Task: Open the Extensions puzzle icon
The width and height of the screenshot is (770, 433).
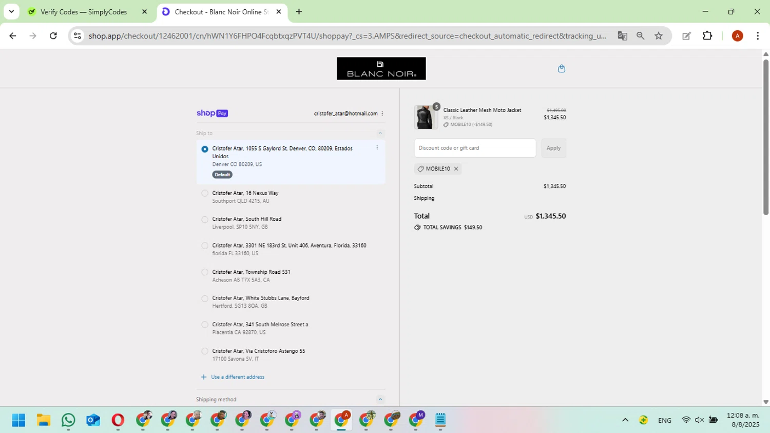Action: (707, 36)
